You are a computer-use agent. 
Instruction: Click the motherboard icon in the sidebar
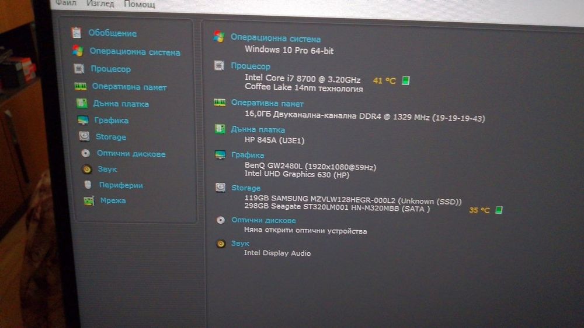(82, 103)
